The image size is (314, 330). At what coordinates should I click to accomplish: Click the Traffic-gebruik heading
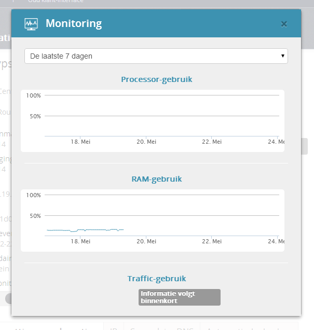157,279
